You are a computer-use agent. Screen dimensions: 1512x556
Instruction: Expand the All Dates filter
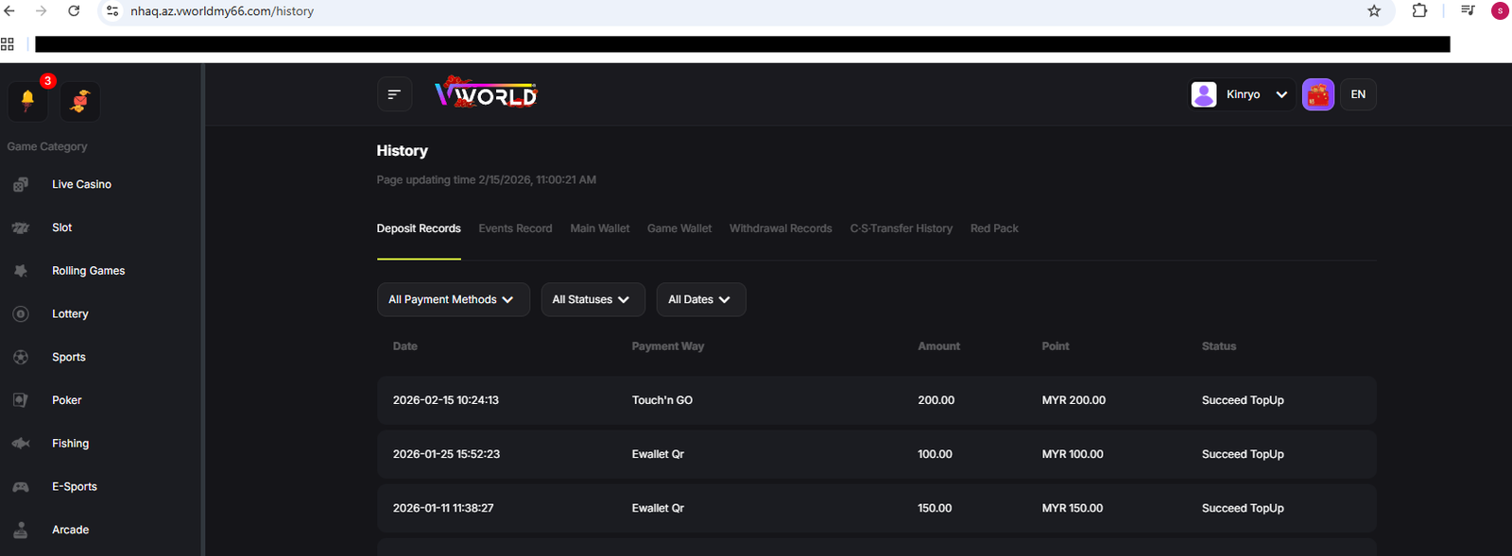(700, 299)
